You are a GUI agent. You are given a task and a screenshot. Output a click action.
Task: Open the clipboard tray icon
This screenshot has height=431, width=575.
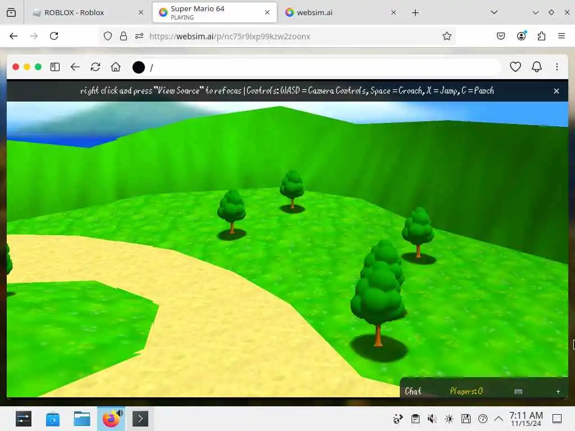tap(416, 419)
